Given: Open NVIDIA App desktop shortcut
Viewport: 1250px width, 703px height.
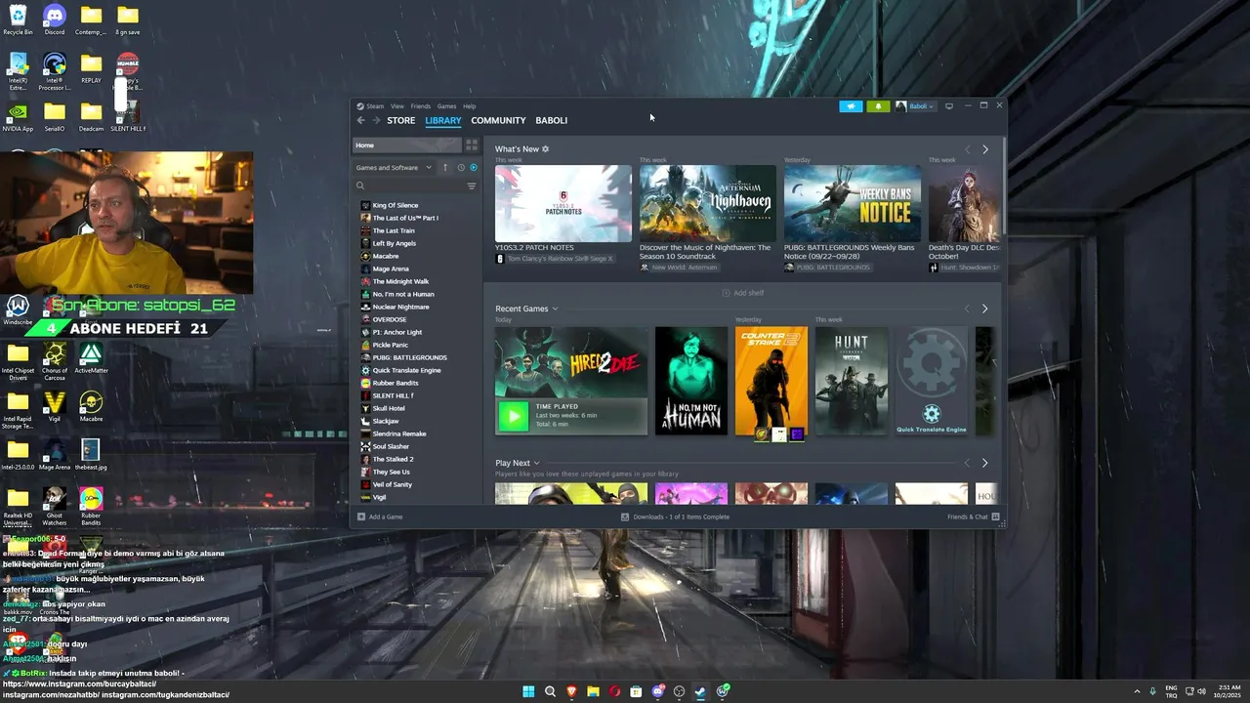Looking at the screenshot, I should [x=18, y=116].
